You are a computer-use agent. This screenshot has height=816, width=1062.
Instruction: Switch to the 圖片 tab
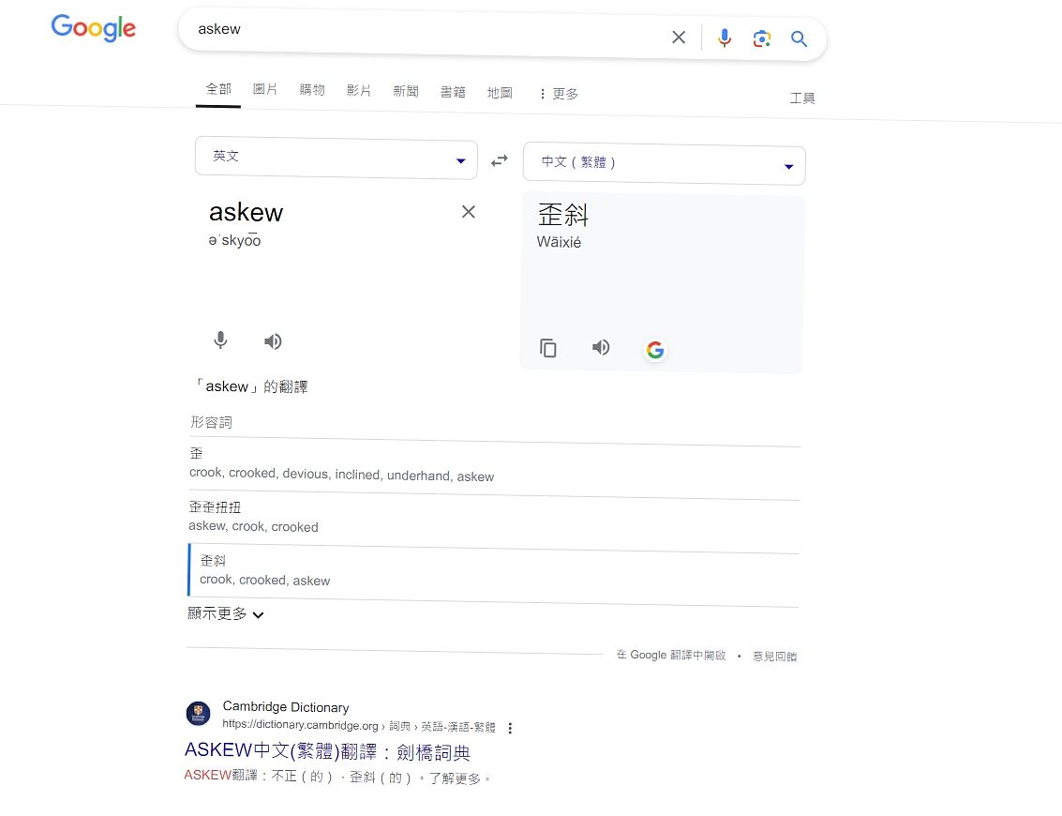pos(265,89)
